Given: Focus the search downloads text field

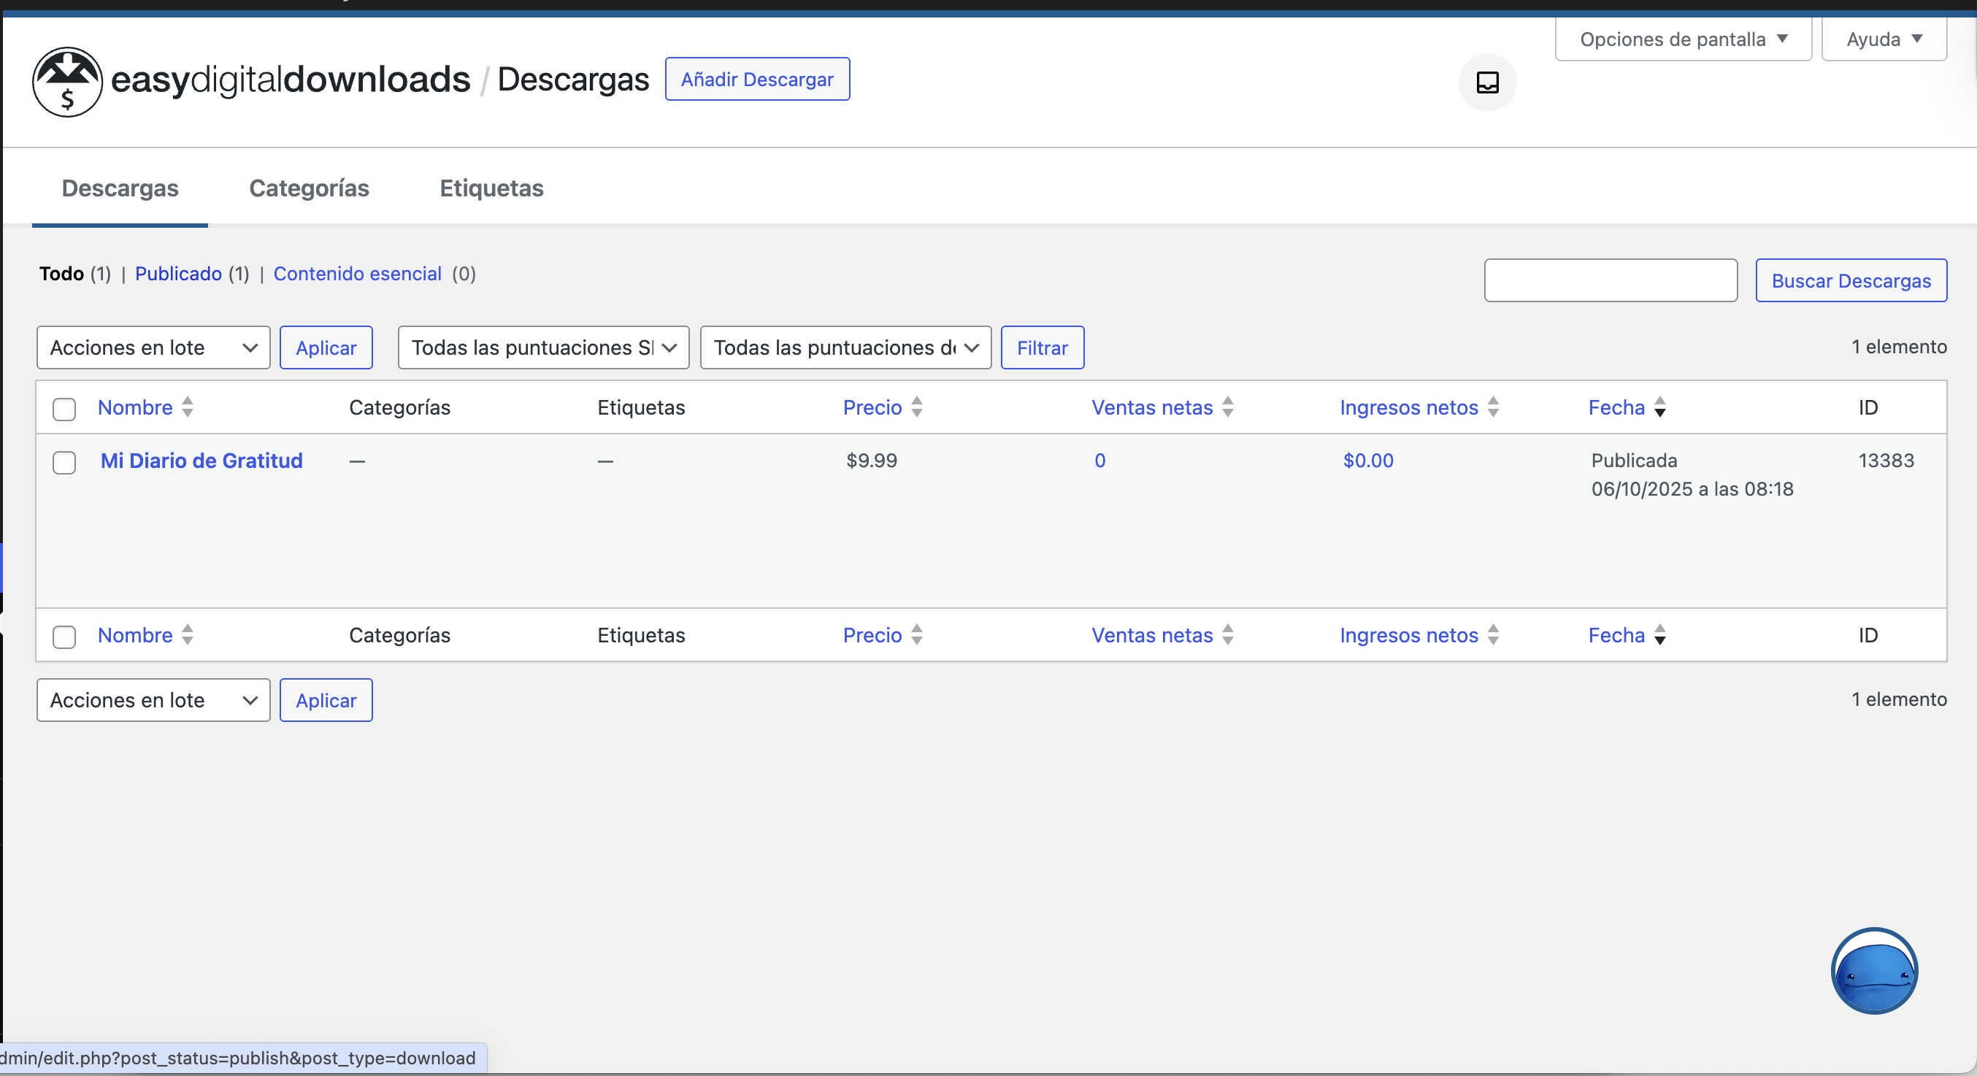Looking at the screenshot, I should click(x=1611, y=281).
